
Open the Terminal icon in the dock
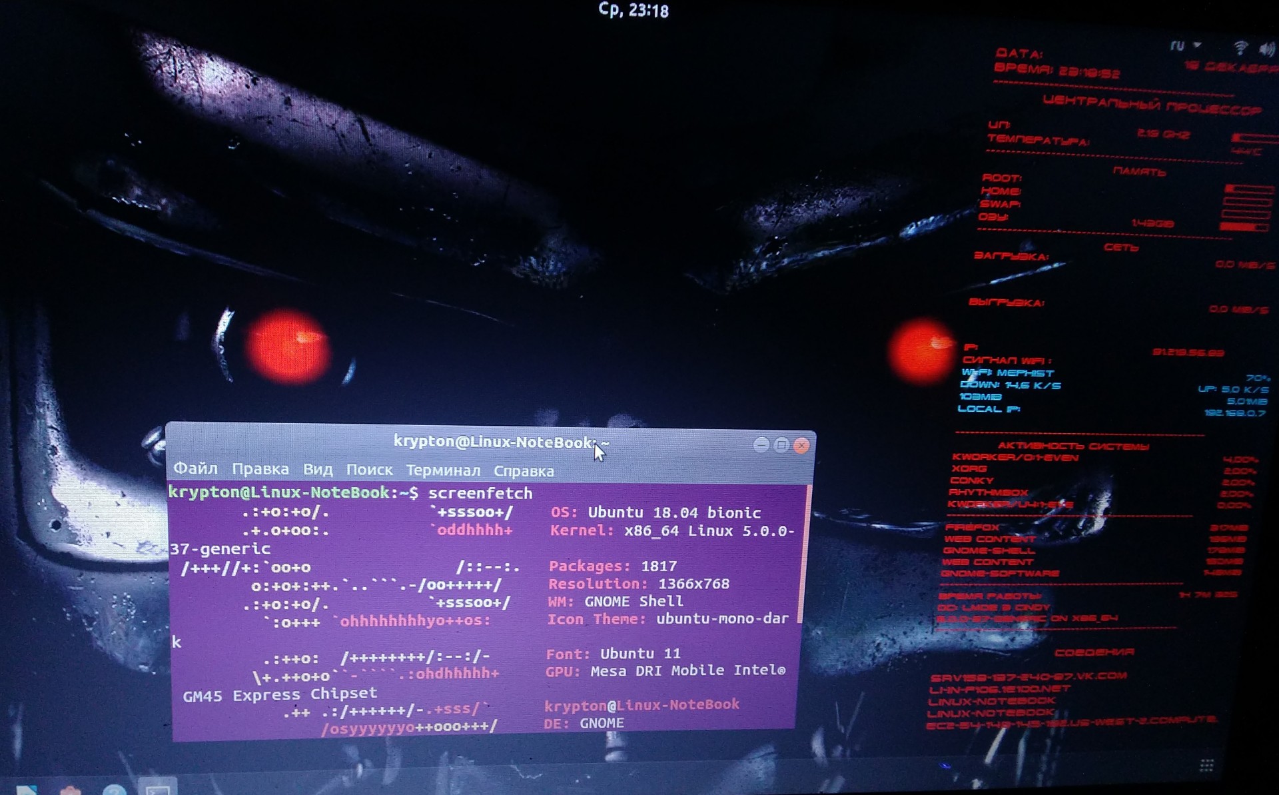pos(158,786)
